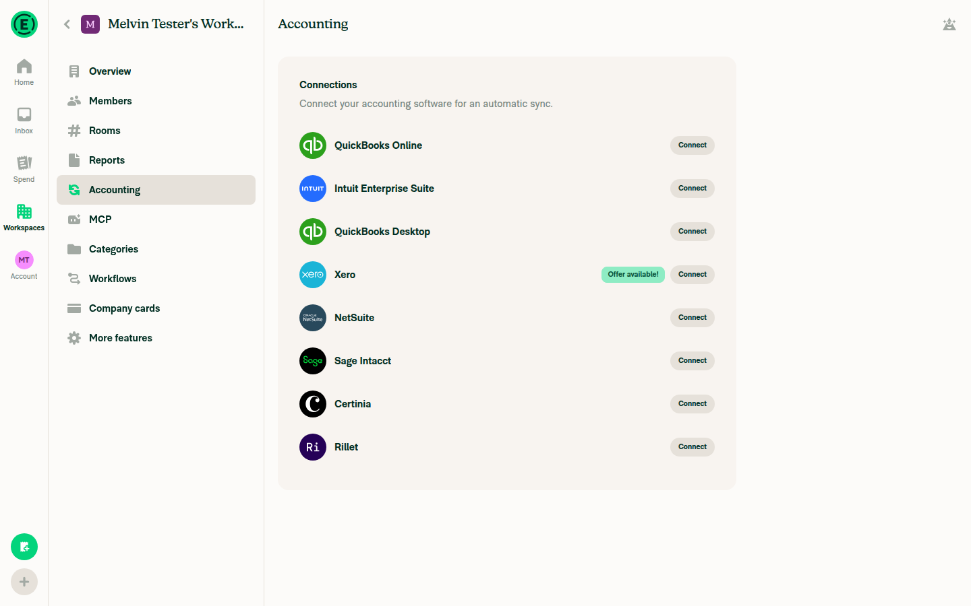Click the 'Accounting' page heading
This screenshot has width=971, height=606.
(x=313, y=24)
